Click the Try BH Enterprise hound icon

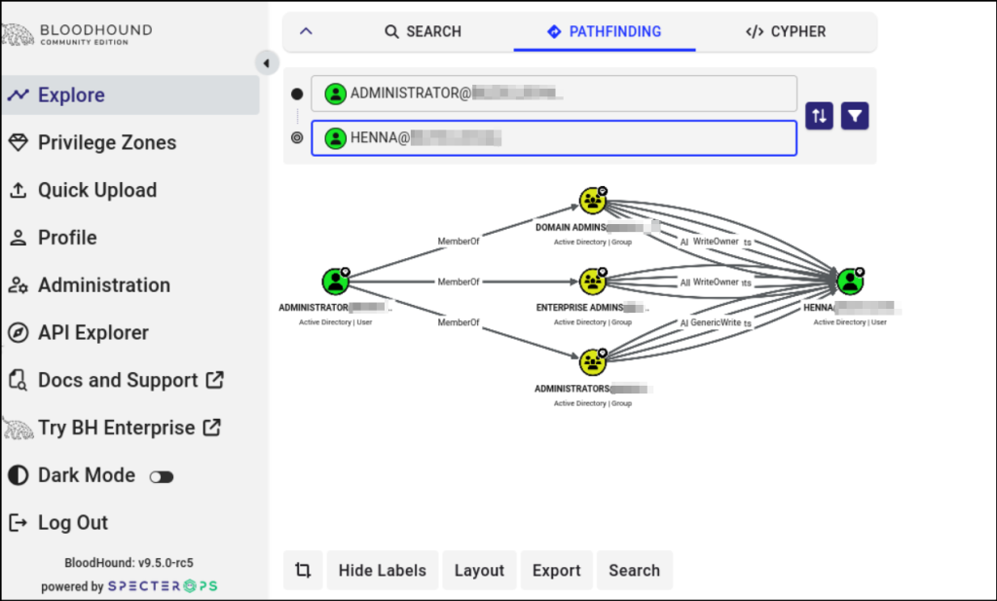coord(18,428)
